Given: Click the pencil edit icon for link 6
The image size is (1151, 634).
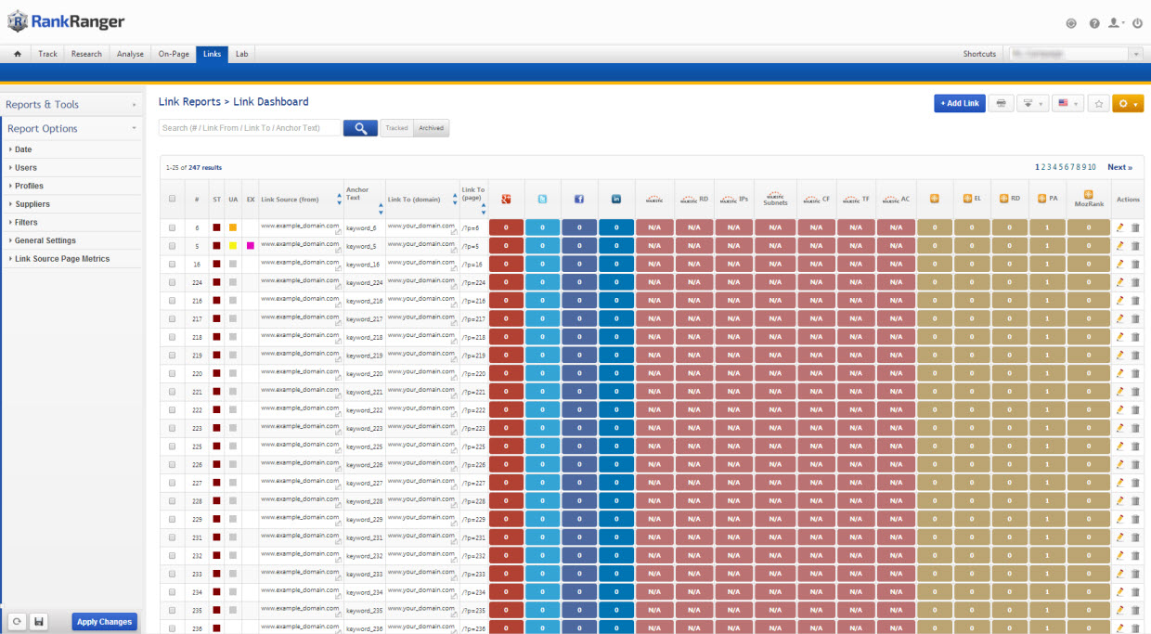Looking at the screenshot, I should (x=1120, y=227).
